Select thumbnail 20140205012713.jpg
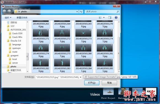 (x=41, y=33)
